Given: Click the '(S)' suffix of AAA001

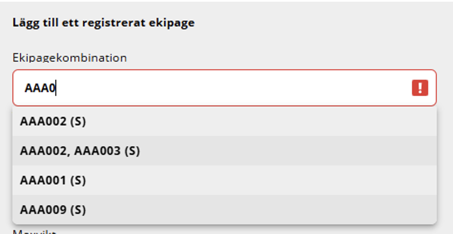Looking at the screenshot, I should tap(78, 181).
